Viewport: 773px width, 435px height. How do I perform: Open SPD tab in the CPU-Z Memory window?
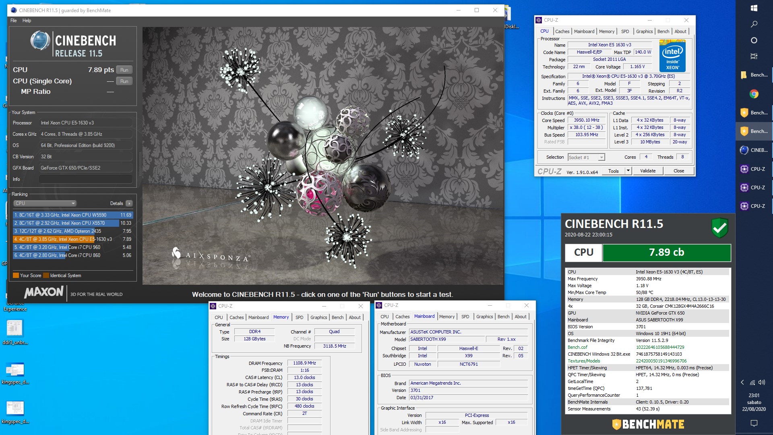299,317
